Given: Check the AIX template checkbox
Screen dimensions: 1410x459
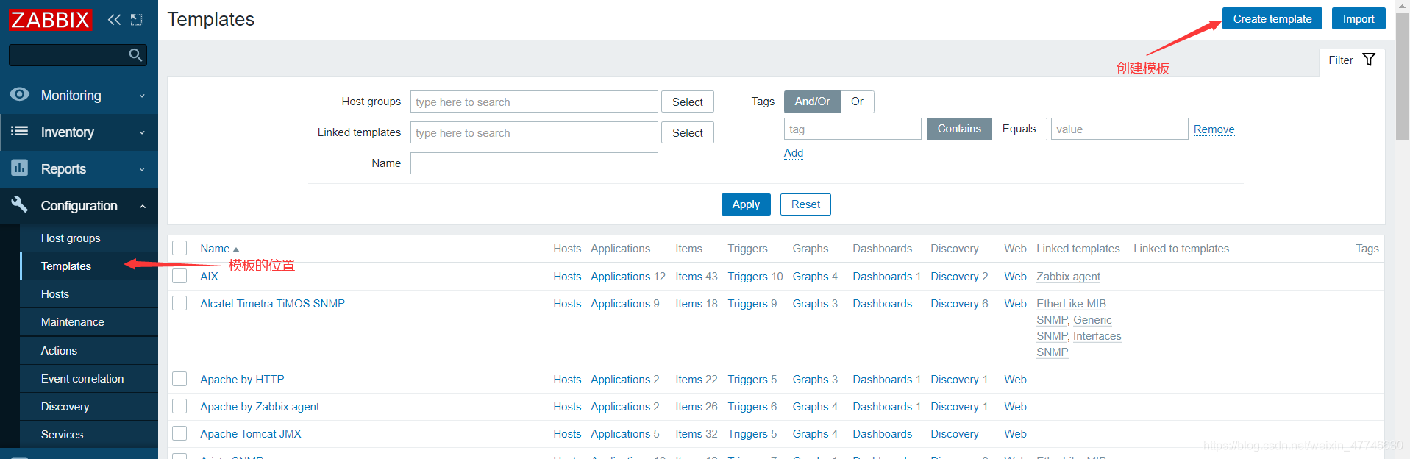Looking at the screenshot, I should point(179,276).
